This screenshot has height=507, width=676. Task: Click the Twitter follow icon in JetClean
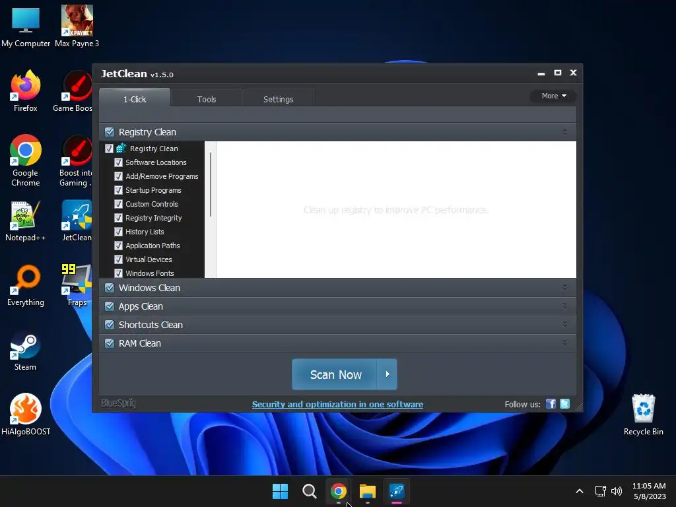[x=564, y=404]
